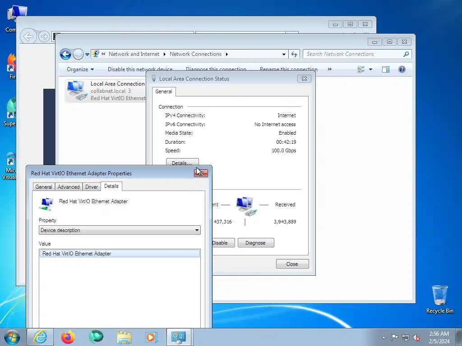Open Firefox from the taskbar
This screenshot has width=462, height=346.
68,337
